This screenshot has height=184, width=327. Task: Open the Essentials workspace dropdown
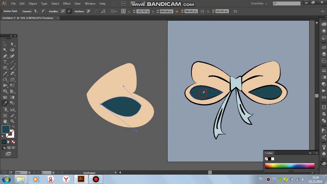[259, 3]
